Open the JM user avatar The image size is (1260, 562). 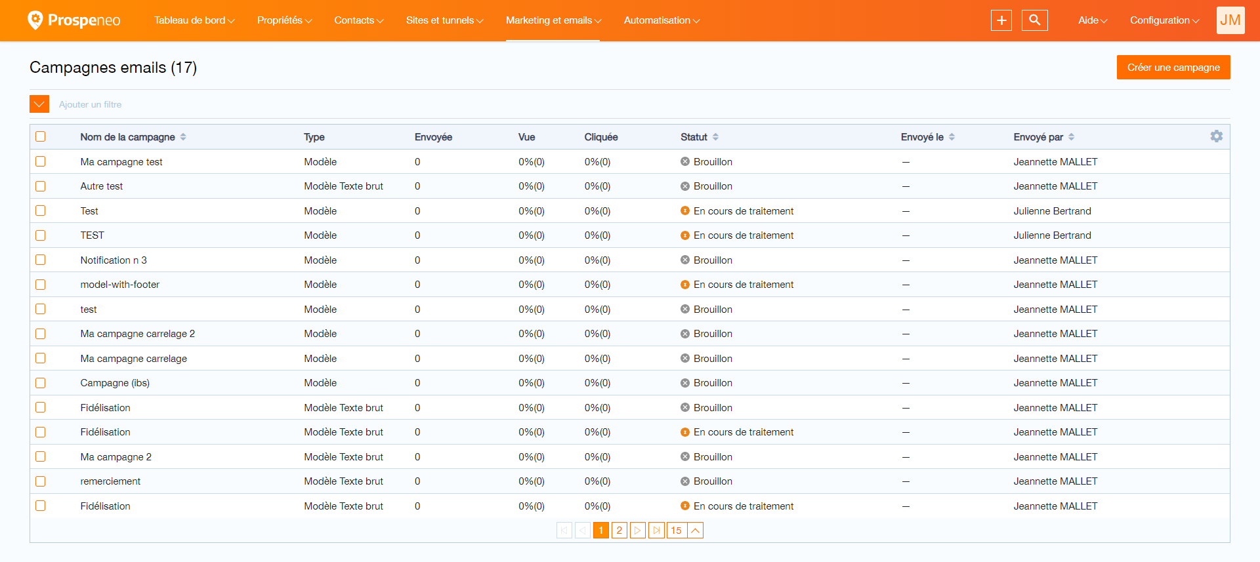pyautogui.click(x=1230, y=20)
